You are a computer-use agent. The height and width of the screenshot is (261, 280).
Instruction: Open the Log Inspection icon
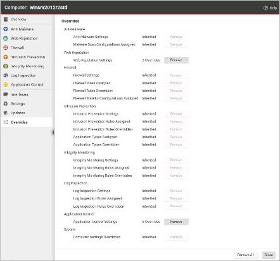point(6,75)
